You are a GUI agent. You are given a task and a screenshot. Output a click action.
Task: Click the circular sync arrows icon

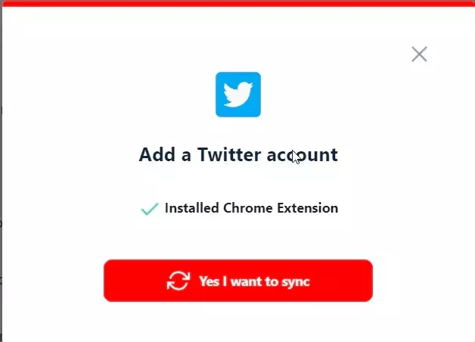[179, 281]
